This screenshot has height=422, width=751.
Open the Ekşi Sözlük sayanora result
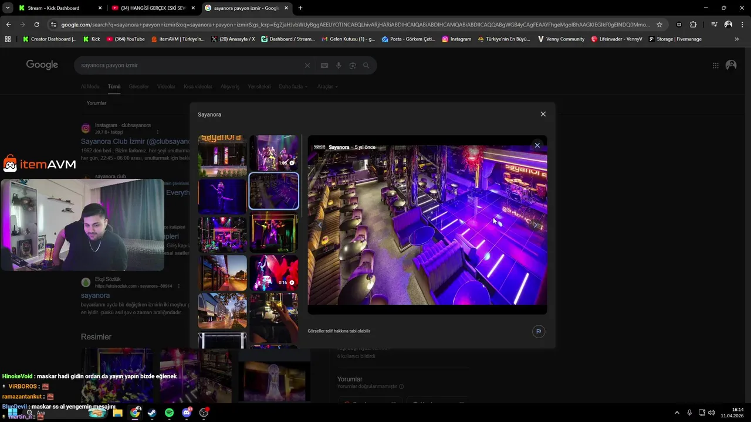pos(95,295)
